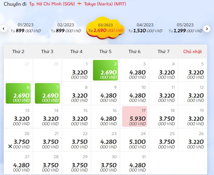Click greyed-out February 28 cell
Viewport: 214px width, 175px height.
pyautogui.click(x=47, y=70)
